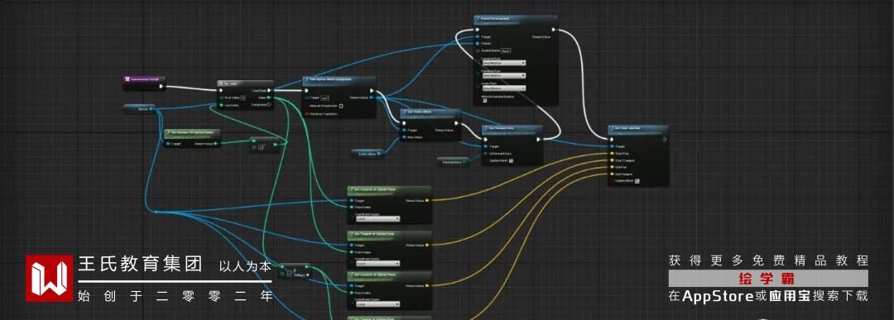Image resolution: width=894 pixels, height=320 pixels.
Task: Select the Set Forward Axis node header
Action: 512,129
